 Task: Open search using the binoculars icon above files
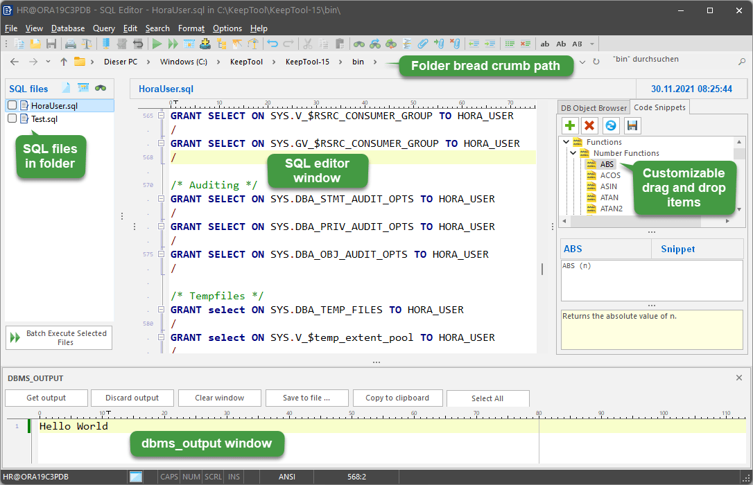pos(101,88)
